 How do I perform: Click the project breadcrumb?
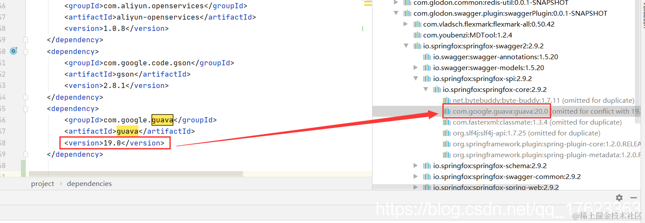[43, 184]
